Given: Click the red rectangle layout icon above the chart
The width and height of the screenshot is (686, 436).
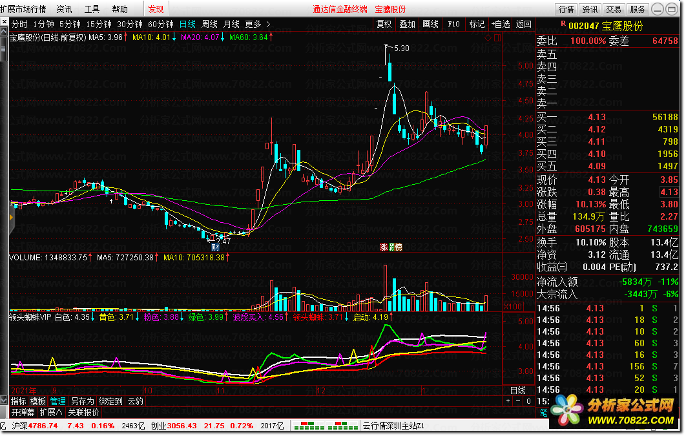Looking at the screenshot, I should click(497, 38).
